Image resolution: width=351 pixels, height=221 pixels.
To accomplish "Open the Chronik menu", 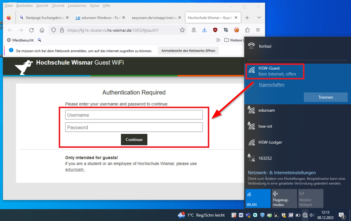I will pyautogui.click(x=58, y=6).
